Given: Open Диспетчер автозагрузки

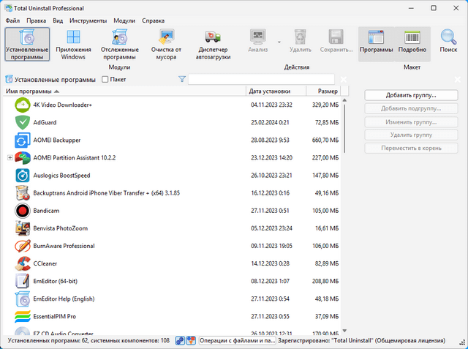Looking at the screenshot, I should (214, 43).
